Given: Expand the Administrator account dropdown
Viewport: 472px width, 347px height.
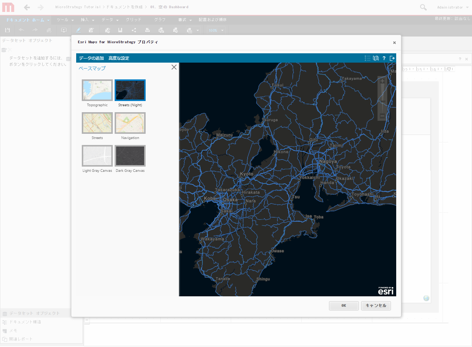Looking at the screenshot, I should pos(453,7).
